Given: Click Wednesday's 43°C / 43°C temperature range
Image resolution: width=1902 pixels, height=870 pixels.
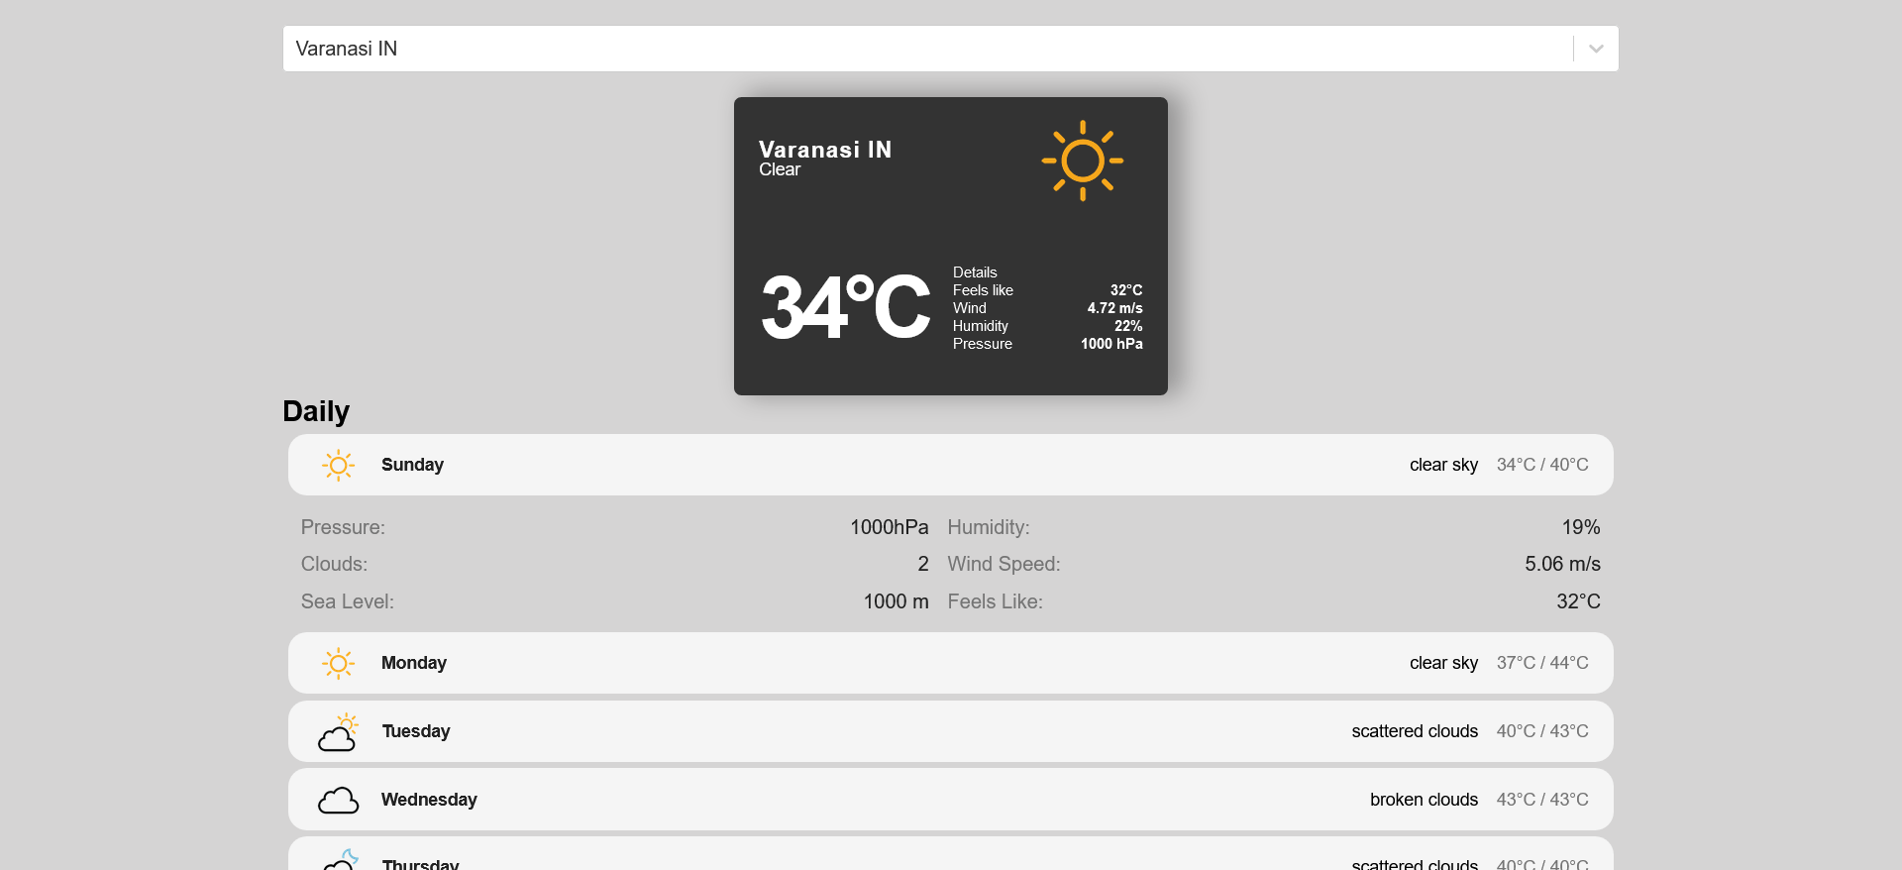Looking at the screenshot, I should 1542,800.
